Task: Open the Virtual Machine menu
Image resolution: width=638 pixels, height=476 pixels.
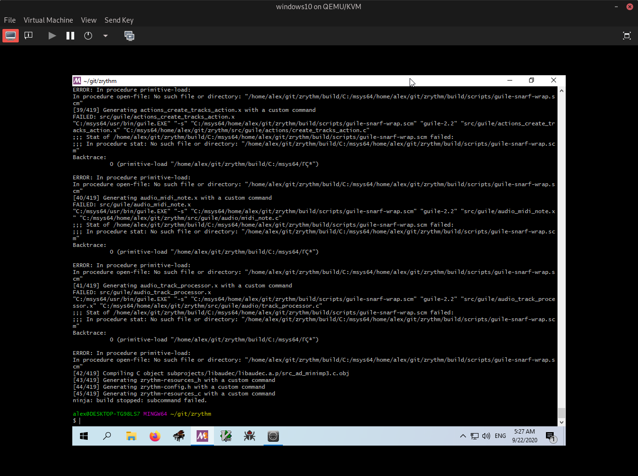Action: point(48,20)
